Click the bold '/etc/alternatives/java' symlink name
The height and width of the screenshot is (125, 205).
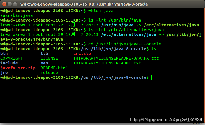click(x=129, y=34)
